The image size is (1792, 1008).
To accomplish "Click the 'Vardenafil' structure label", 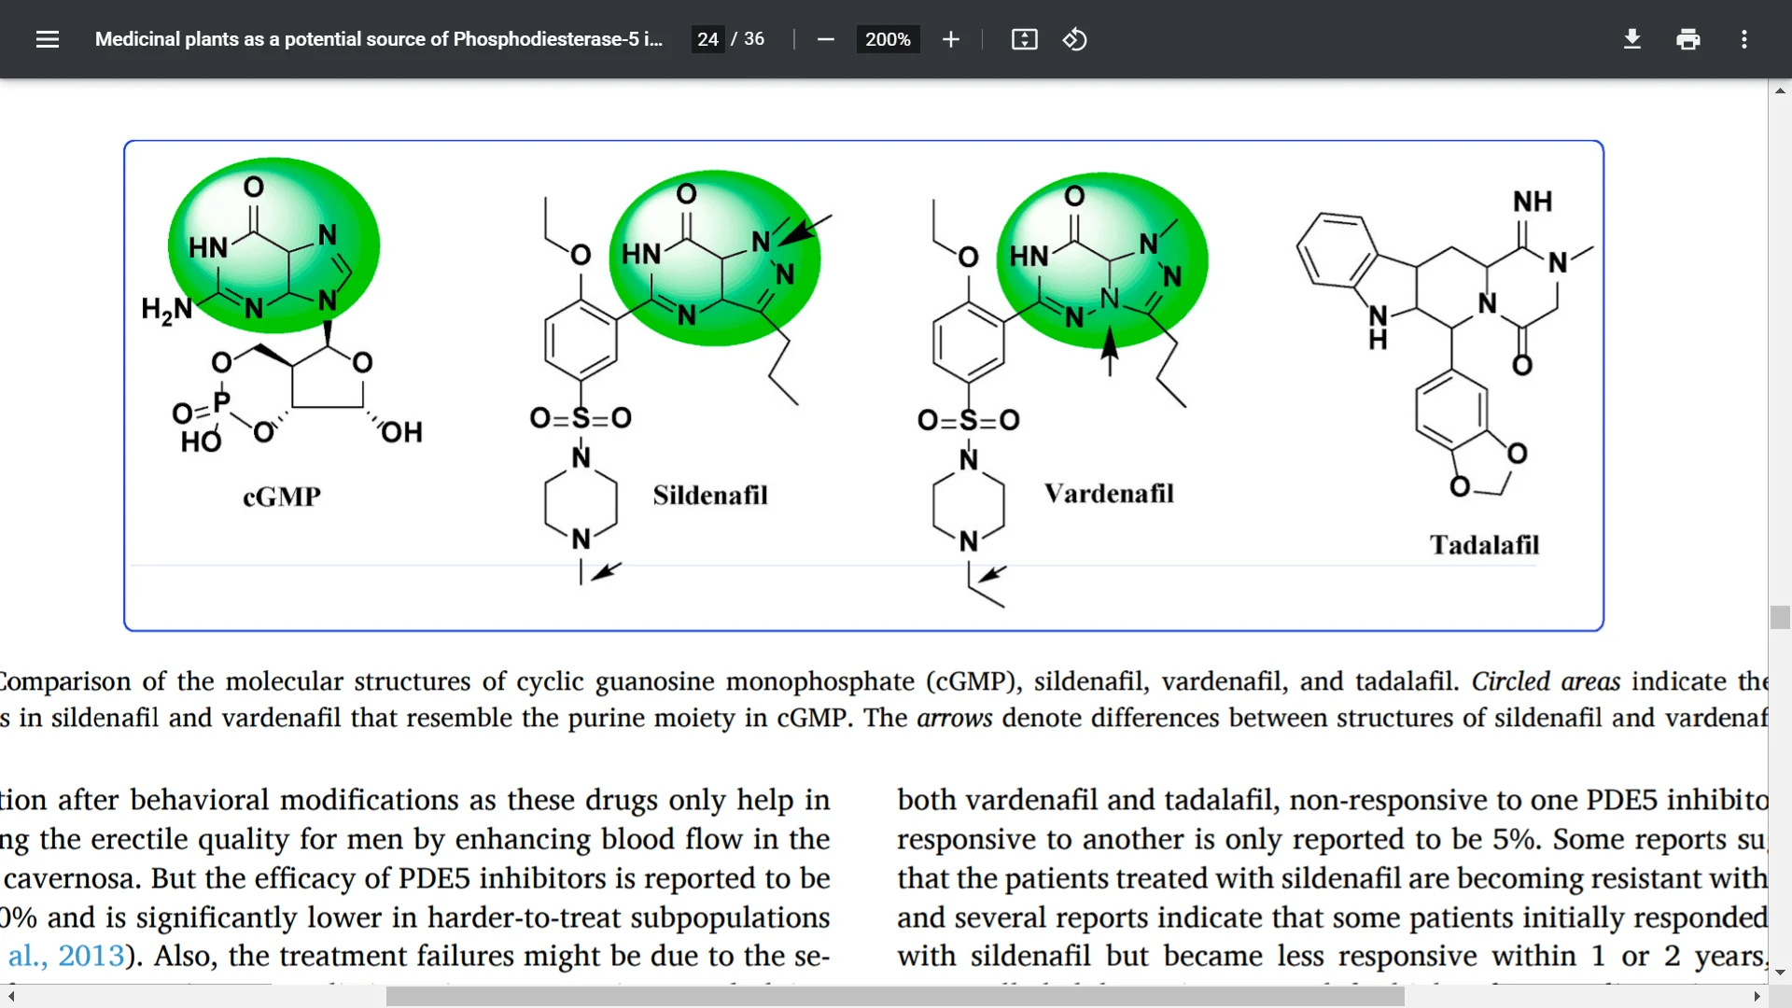I will [x=1109, y=493].
